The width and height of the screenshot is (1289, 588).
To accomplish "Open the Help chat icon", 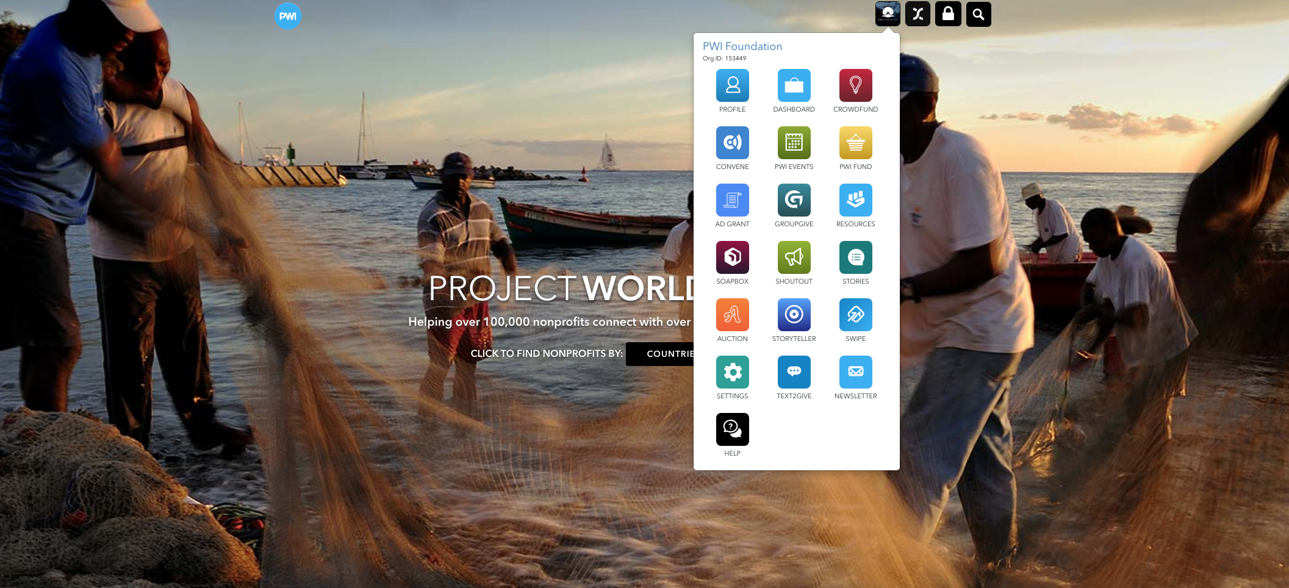I will (x=732, y=429).
